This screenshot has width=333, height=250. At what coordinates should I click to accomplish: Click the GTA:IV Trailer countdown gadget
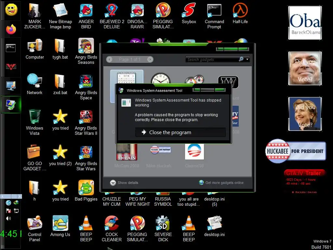pos(304,181)
